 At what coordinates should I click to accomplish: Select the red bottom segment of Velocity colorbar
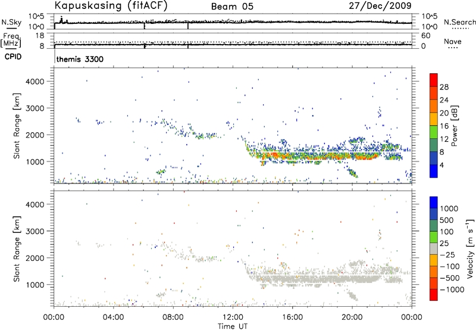click(434, 295)
